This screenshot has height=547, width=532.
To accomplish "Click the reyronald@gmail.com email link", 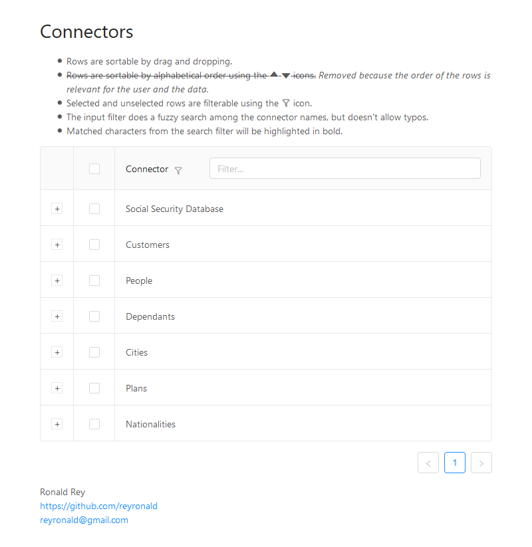I will (84, 520).
